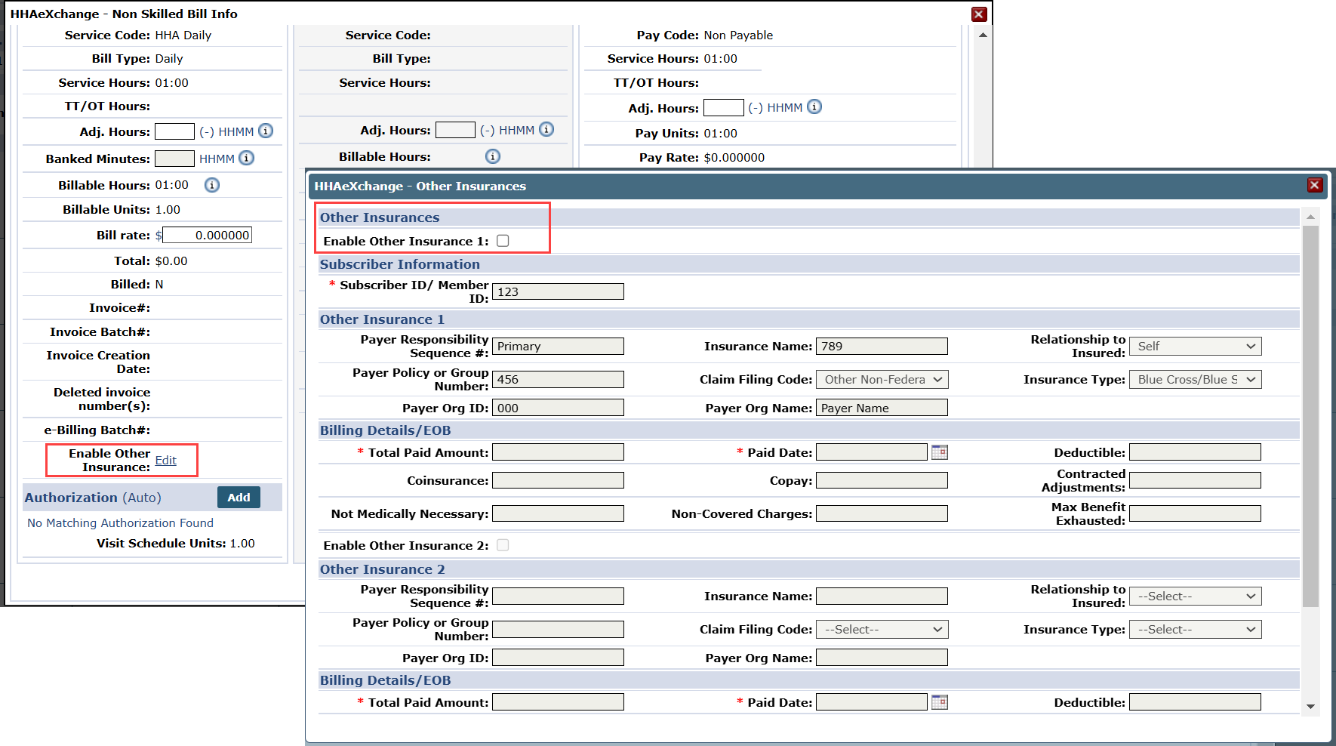Viewport: 1336px width, 746px height.
Task: Click Non-Covered Charges input field
Action: click(882, 513)
